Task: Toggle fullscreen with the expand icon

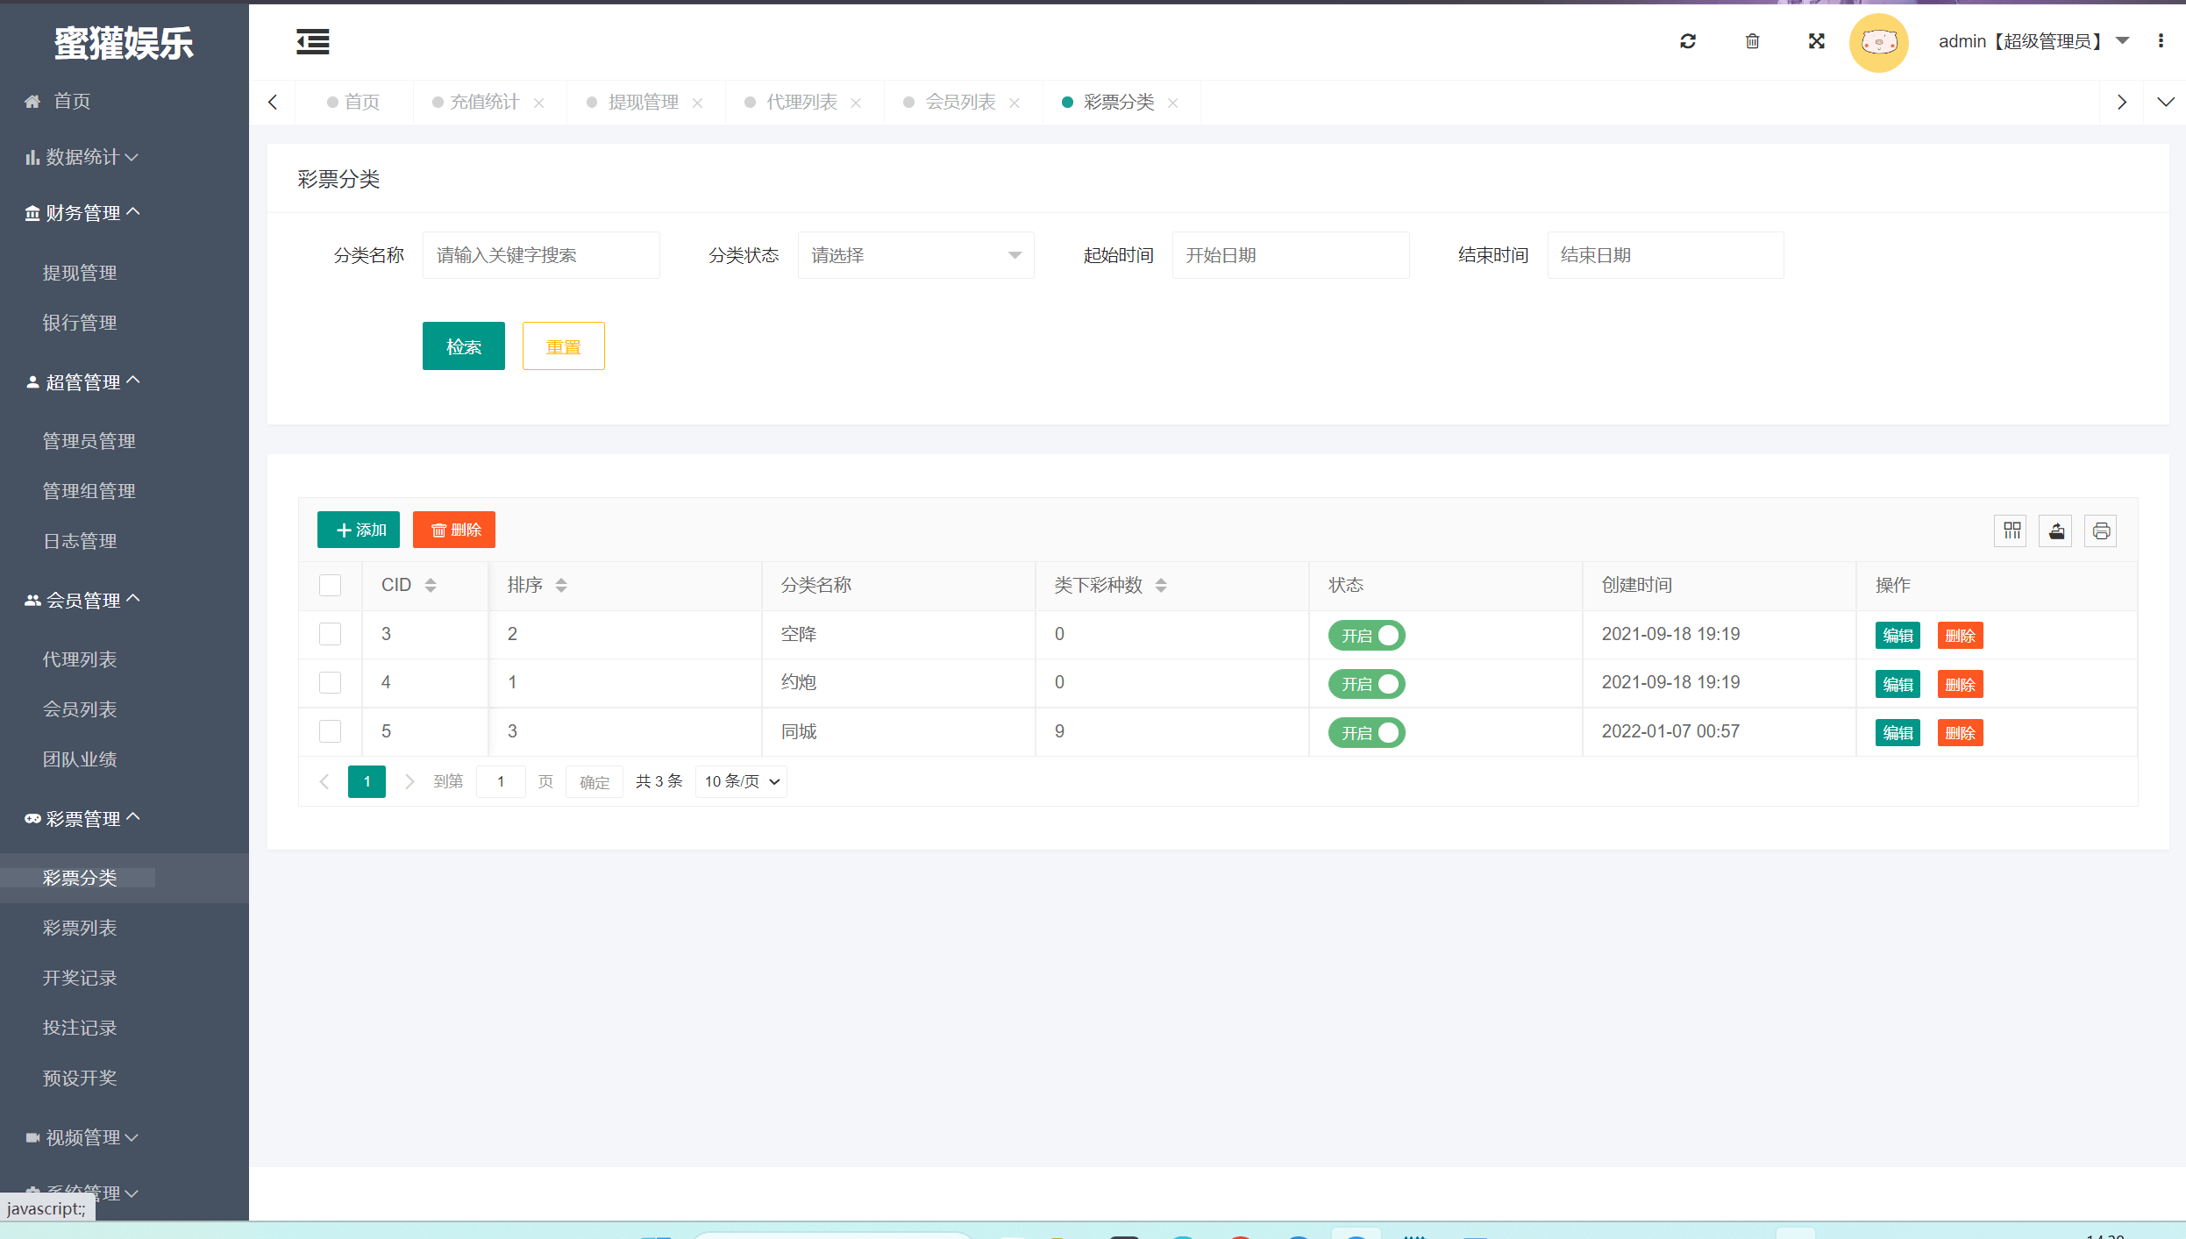Action: (1817, 41)
